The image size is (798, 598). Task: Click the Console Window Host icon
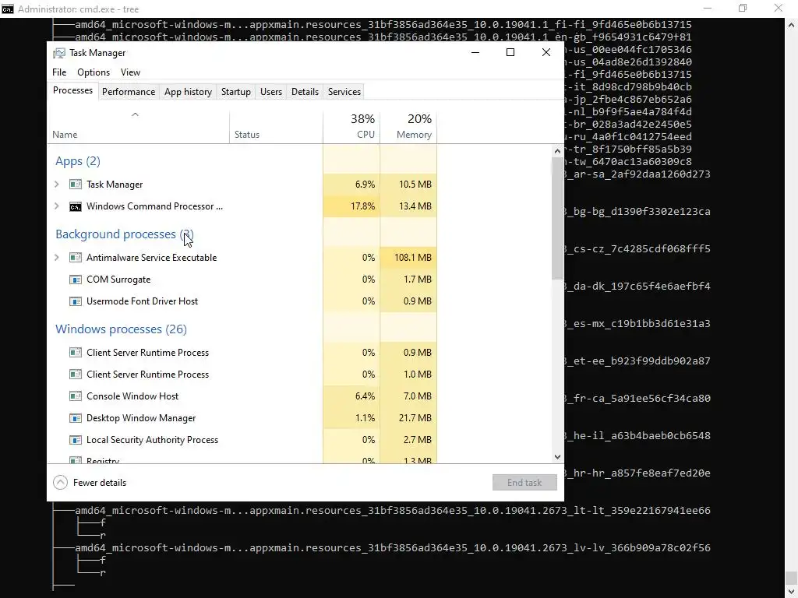pos(76,396)
